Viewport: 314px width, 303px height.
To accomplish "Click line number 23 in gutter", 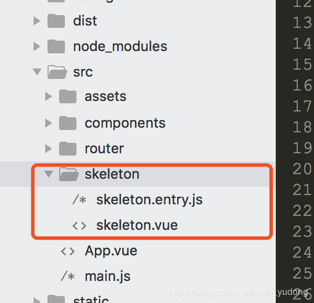I will 302,232.
